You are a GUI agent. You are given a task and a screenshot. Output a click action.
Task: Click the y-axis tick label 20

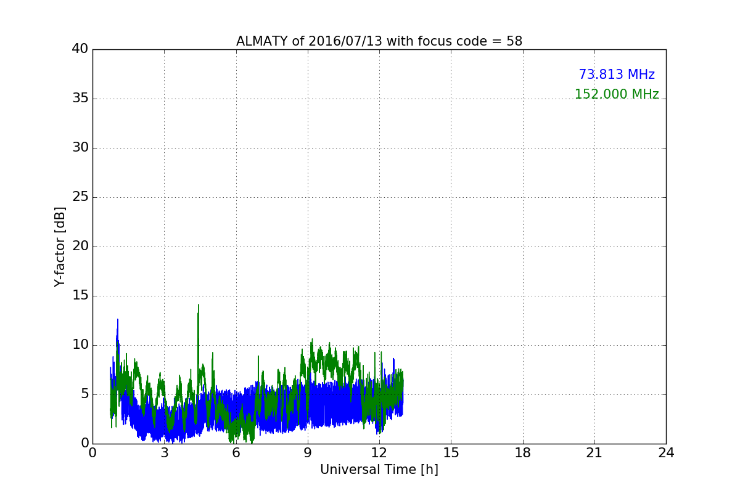80,246
